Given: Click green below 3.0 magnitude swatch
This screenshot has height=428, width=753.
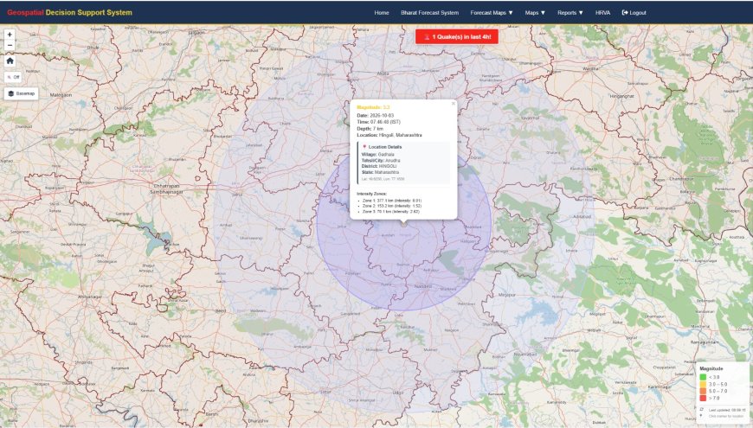Looking at the screenshot, I should click(703, 377).
